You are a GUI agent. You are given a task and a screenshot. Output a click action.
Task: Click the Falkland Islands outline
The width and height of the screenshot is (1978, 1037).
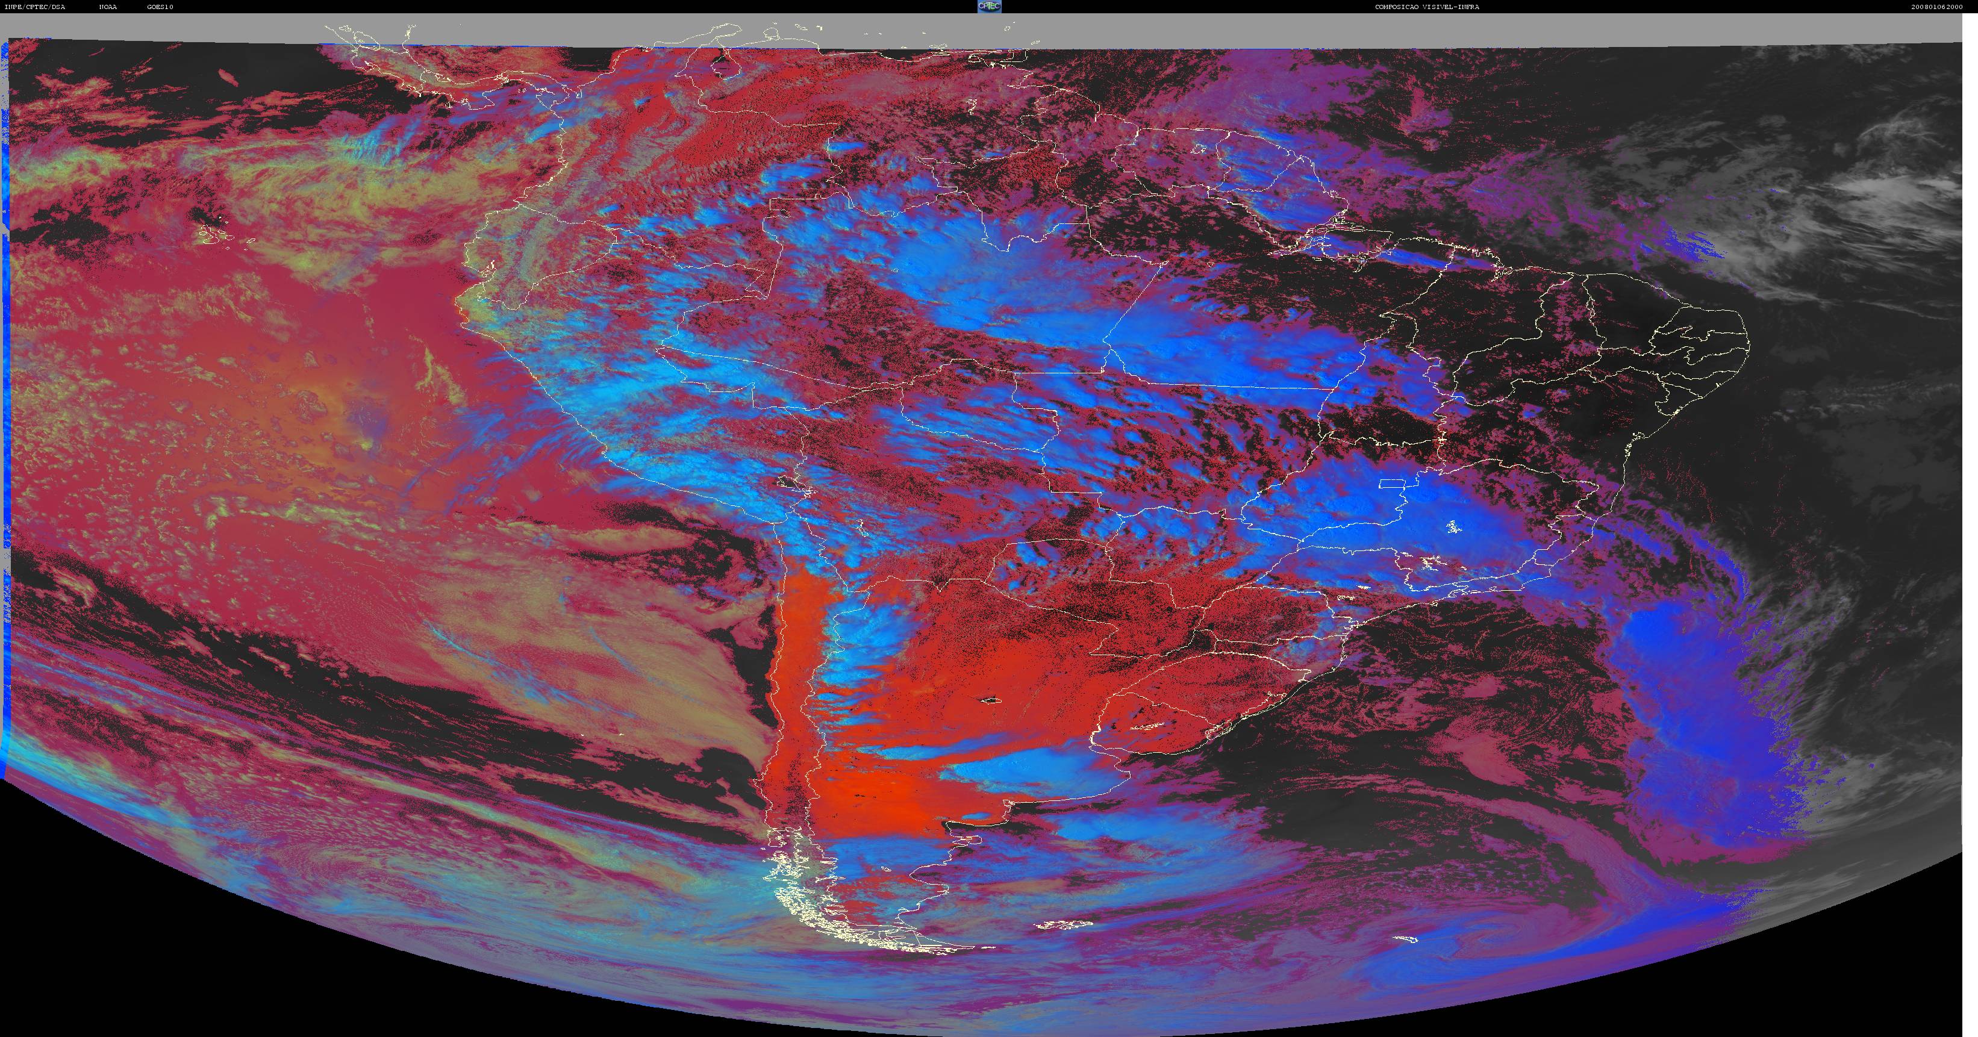point(1064,926)
